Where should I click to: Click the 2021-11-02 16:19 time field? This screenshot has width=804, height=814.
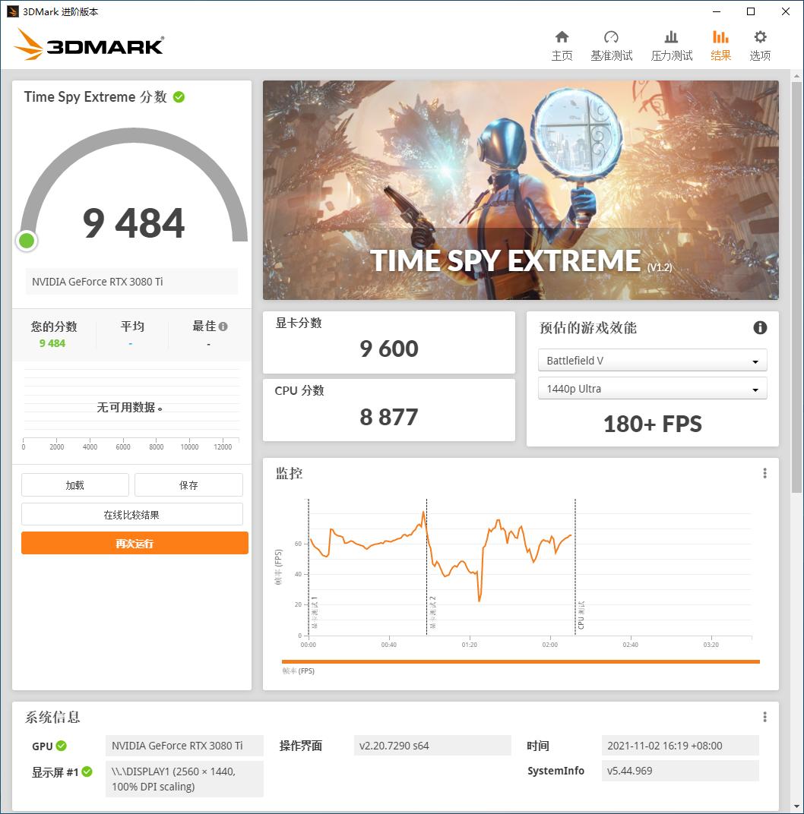pos(680,746)
